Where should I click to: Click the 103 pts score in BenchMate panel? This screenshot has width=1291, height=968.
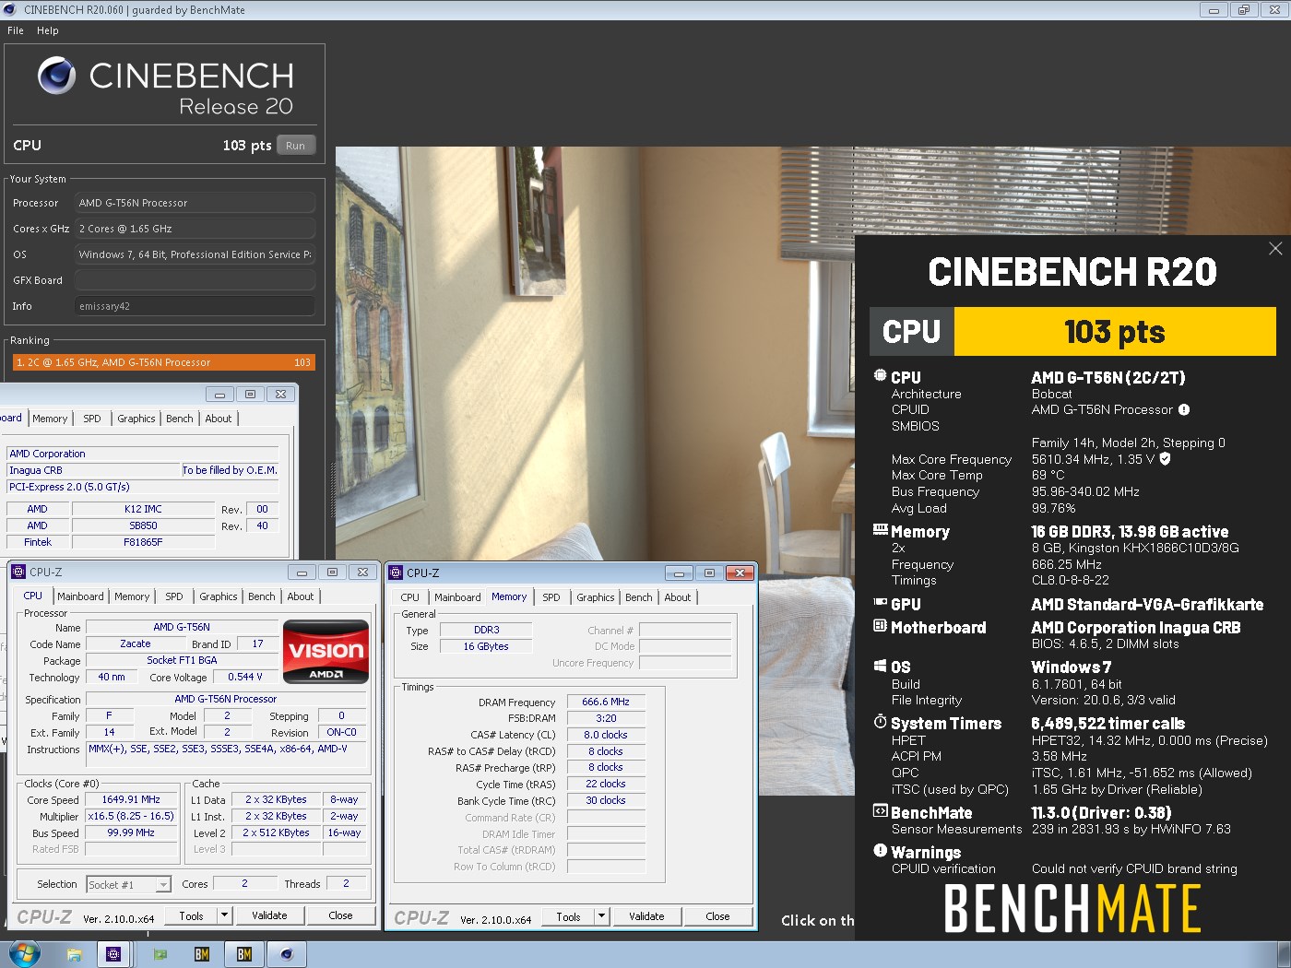click(1115, 331)
